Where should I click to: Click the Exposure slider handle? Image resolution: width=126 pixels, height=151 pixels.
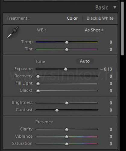pyautogui.click(x=66, y=69)
